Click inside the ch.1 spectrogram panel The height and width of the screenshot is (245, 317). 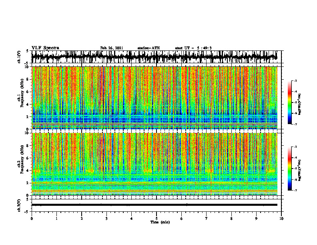tap(154, 98)
